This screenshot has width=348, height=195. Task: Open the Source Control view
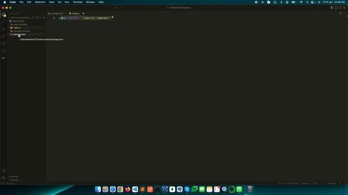4,29
